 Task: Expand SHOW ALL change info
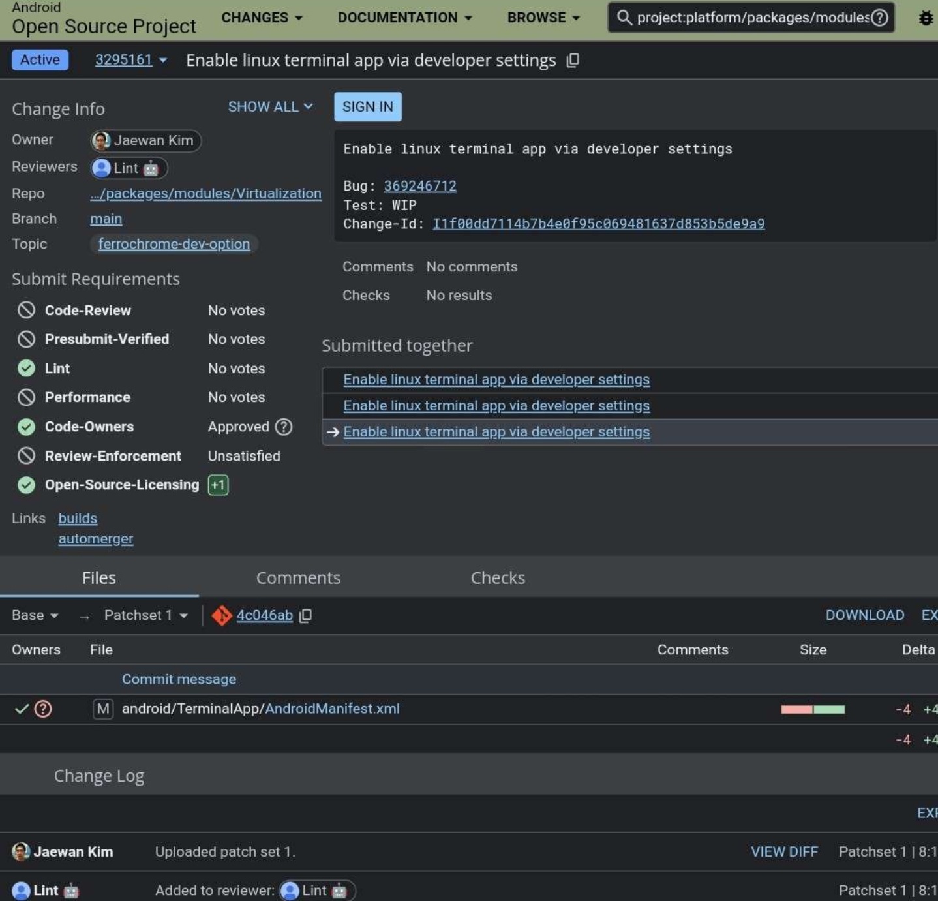click(270, 106)
